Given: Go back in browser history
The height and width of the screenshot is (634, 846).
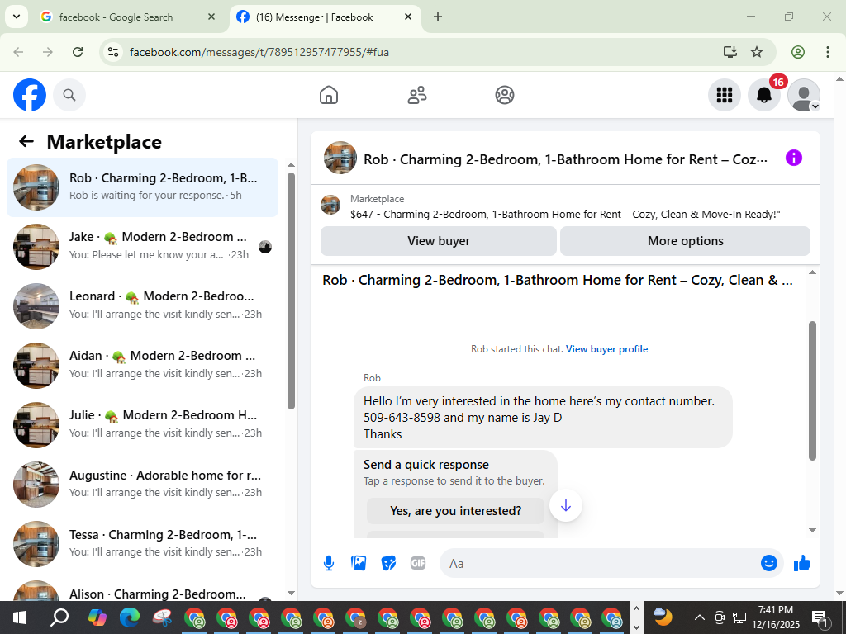Looking at the screenshot, I should (x=18, y=52).
